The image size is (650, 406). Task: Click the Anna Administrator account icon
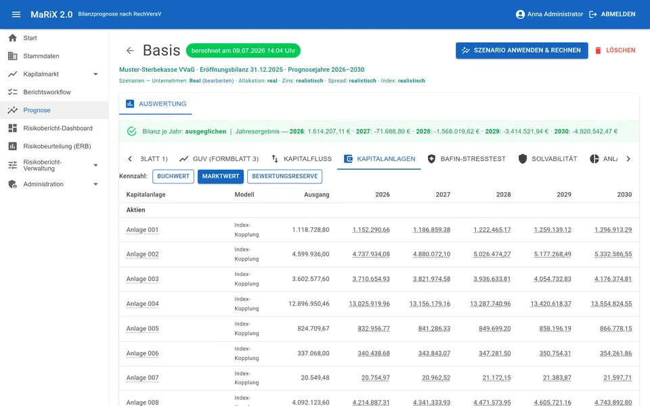(520, 14)
